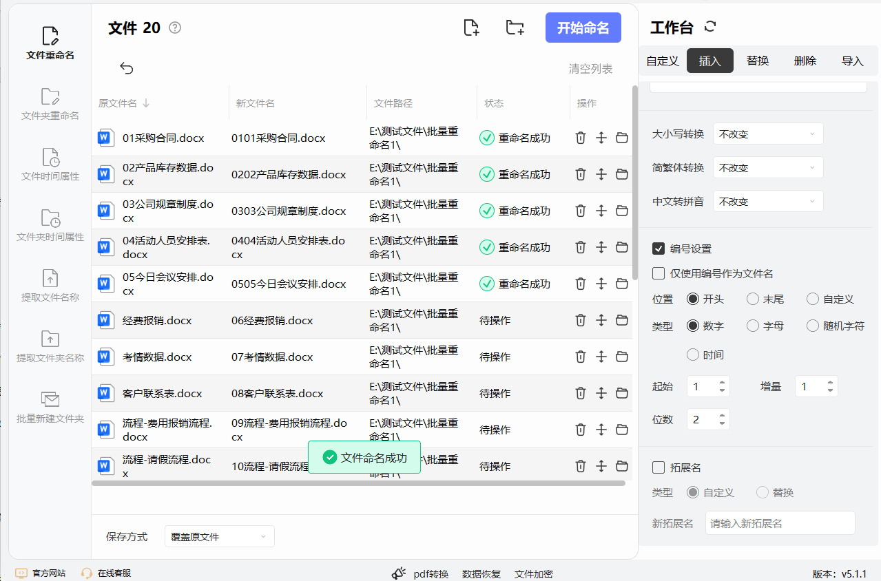Click the 新拓展名 input field

[x=780, y=523]
